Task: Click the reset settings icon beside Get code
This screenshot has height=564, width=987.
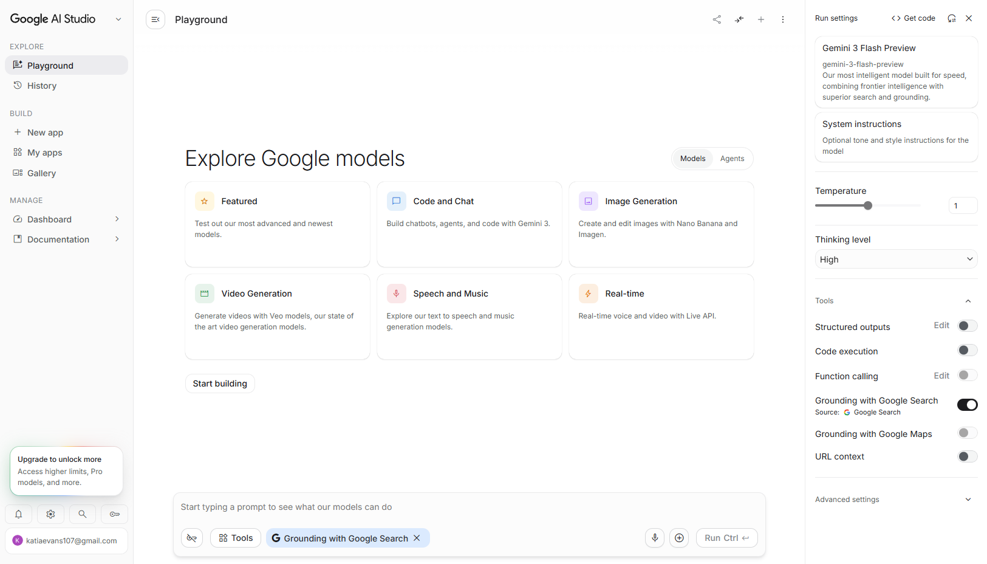Action: tap(952, 18)
